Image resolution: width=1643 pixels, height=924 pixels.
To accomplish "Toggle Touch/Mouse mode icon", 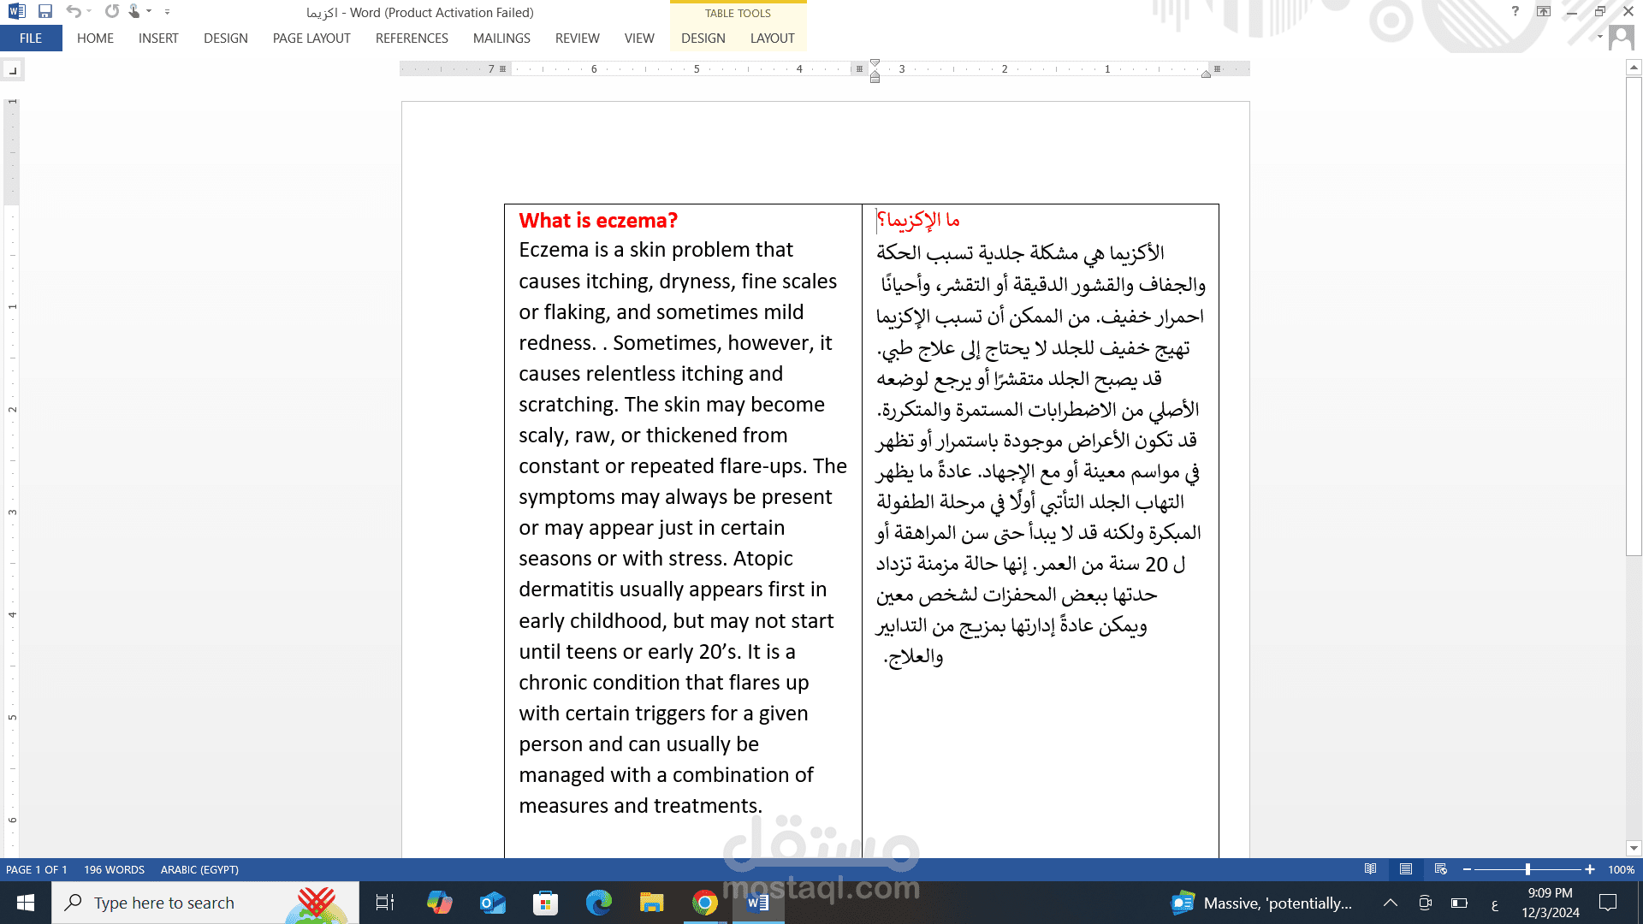I will point(134,12).
